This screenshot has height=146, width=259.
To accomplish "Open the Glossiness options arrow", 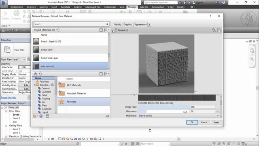I will (218, 112).
